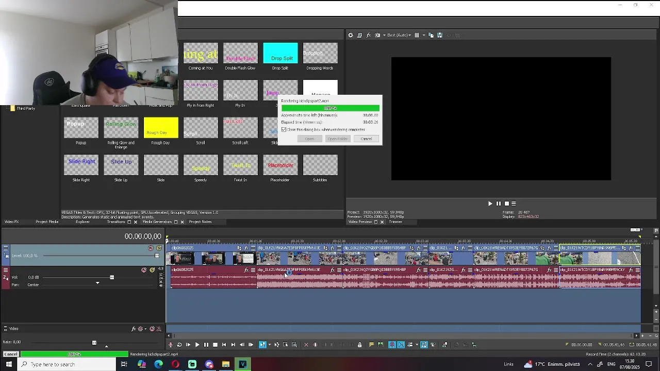Open video track 1 hamburger menu
This screenshot has height=371, width=660.
click(6, 248)
